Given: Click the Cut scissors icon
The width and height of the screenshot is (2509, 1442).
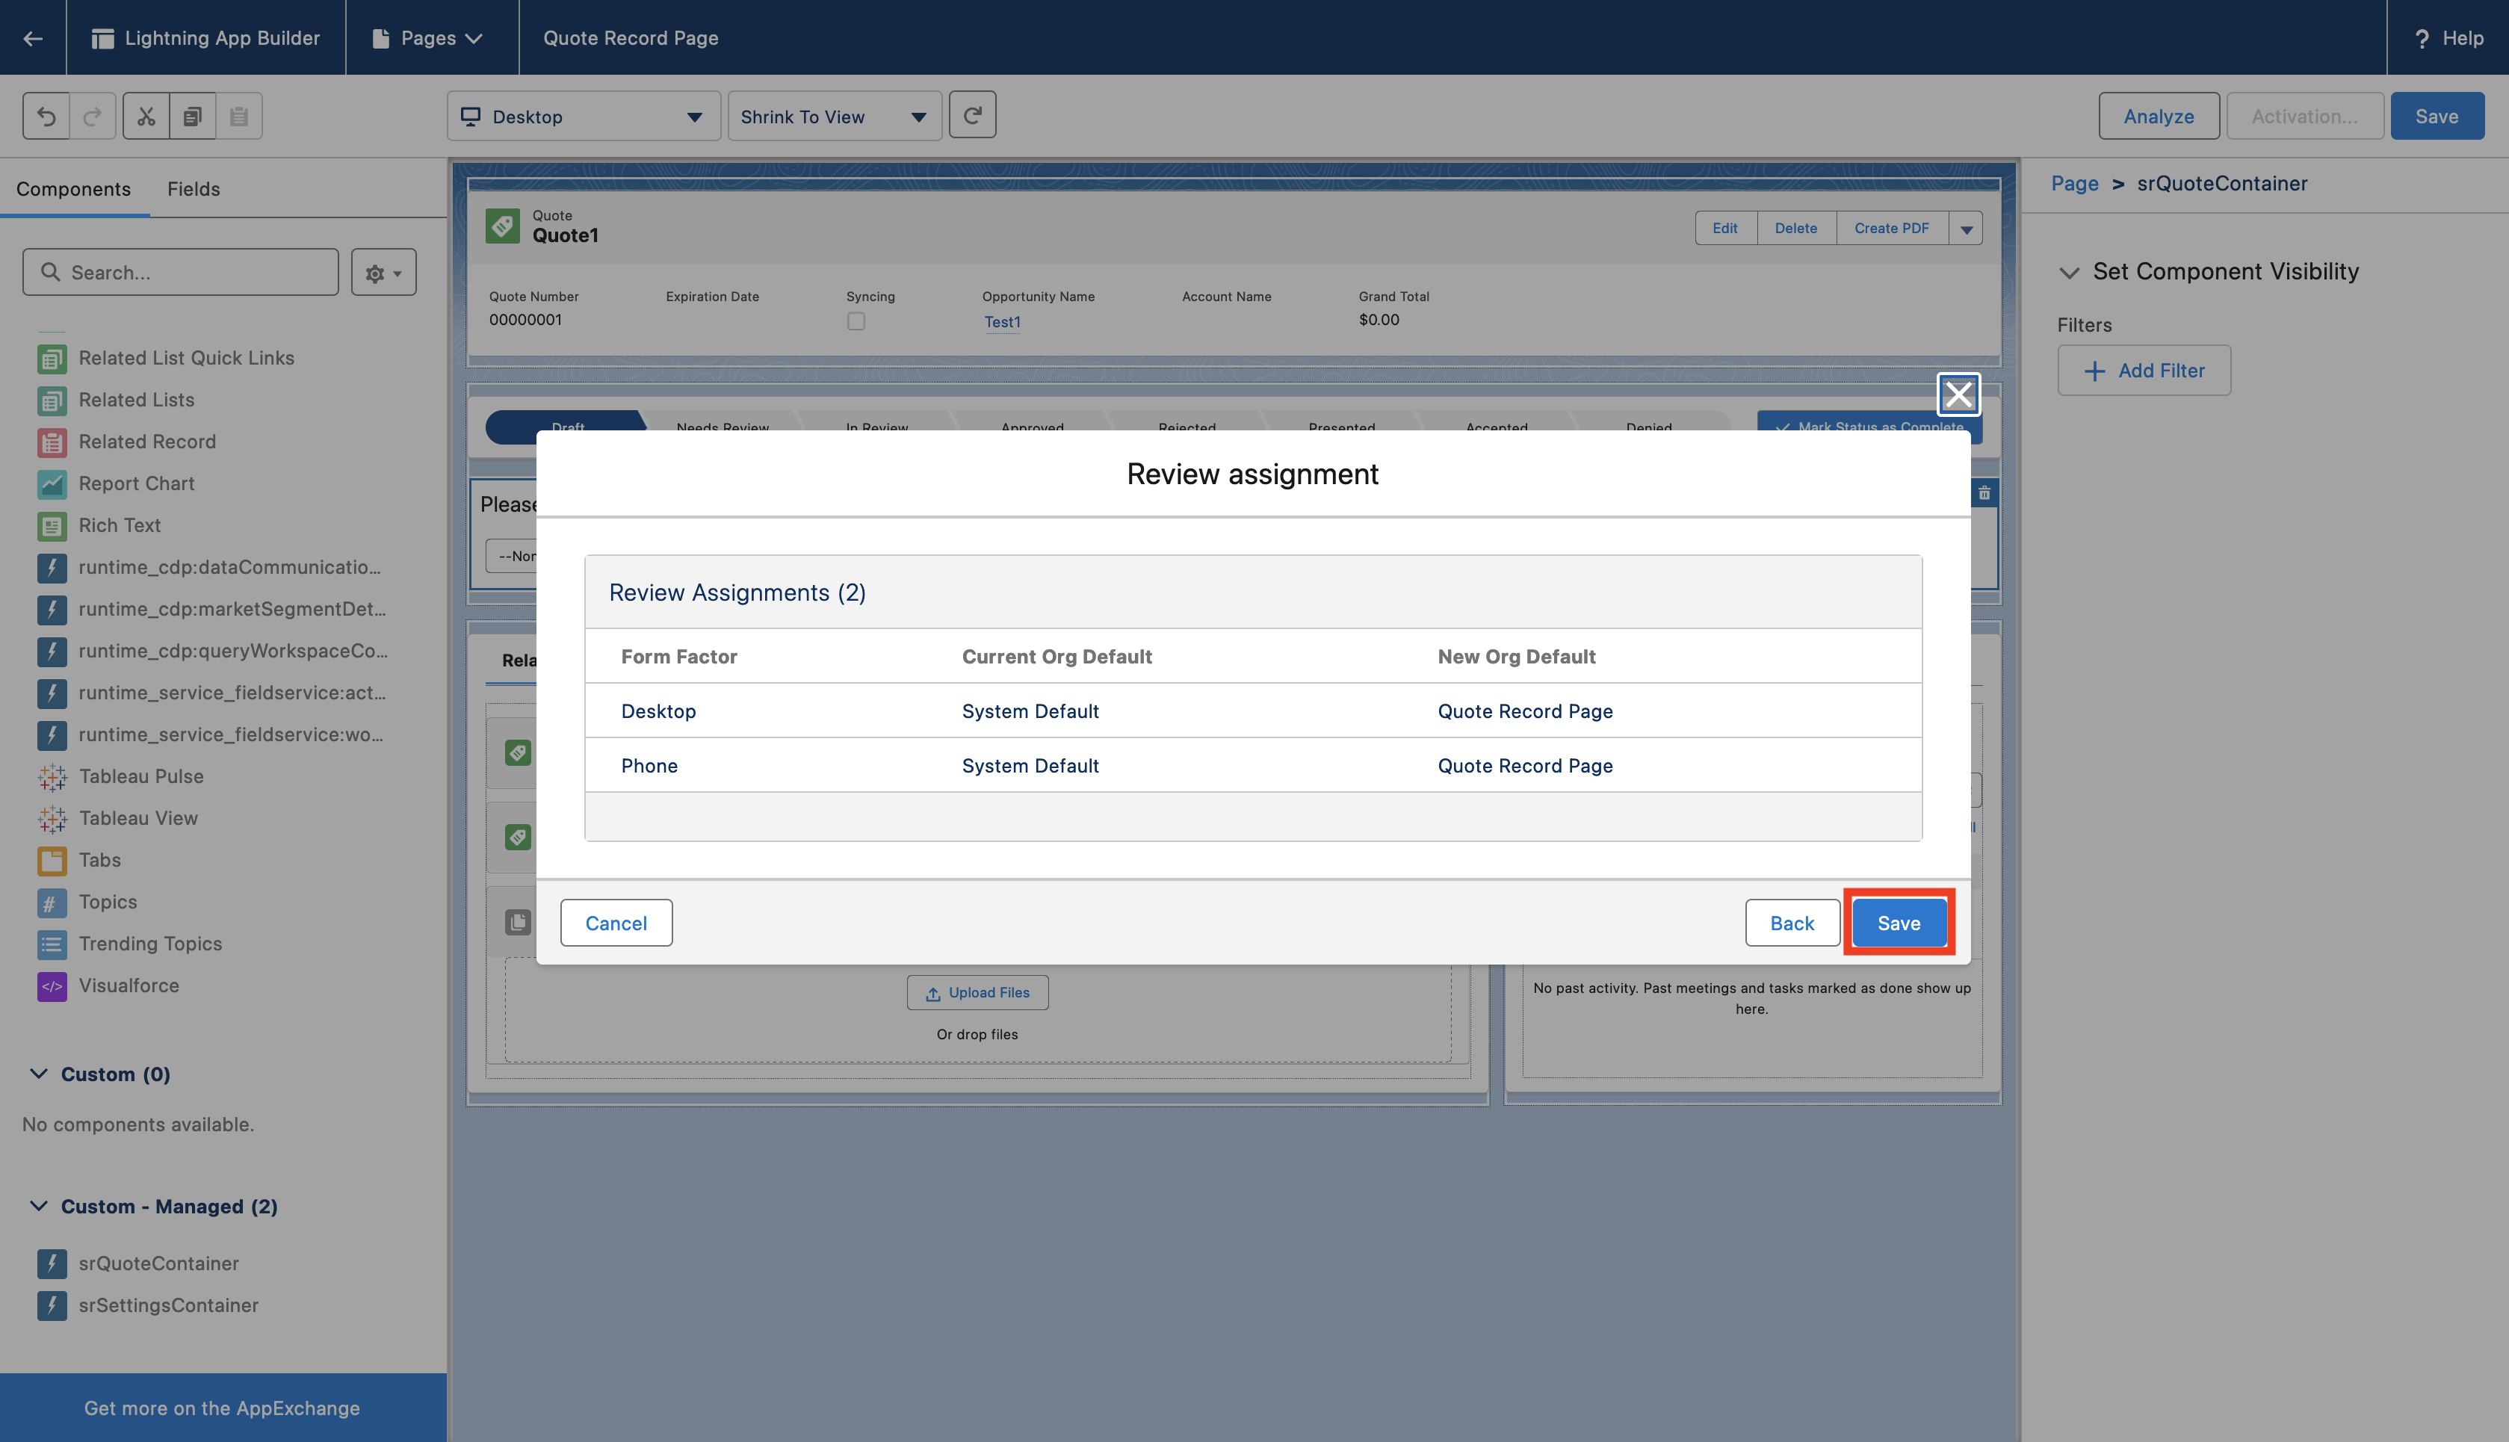Looking at the screenshot, I should tap(146, 117).
